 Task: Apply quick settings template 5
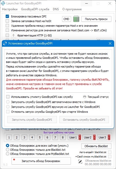40,137
